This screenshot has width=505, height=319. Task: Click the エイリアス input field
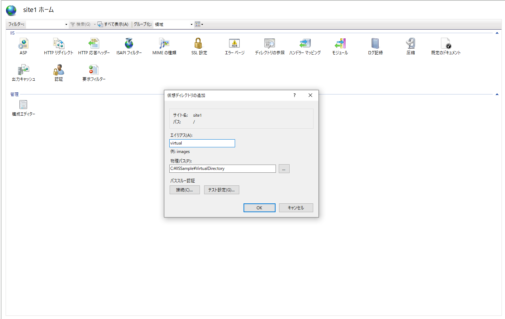(x=202, y=143)
